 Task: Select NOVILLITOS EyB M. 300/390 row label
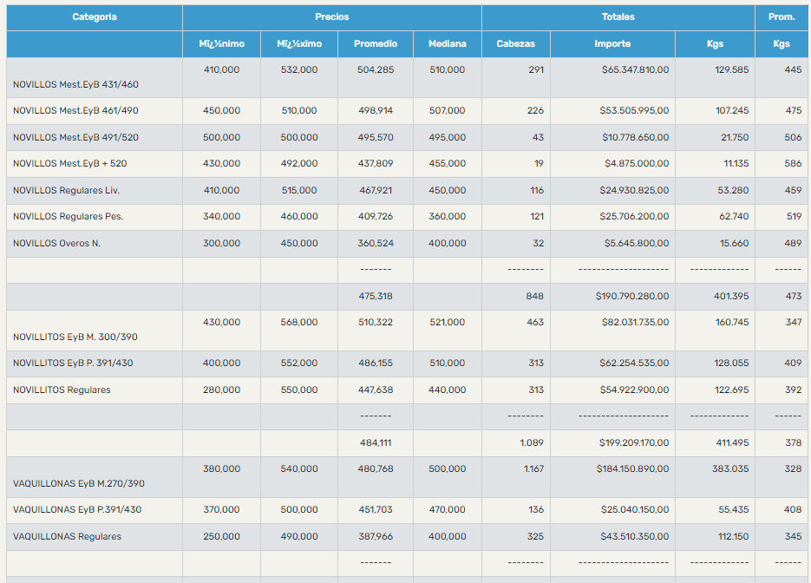click(x=75, y=337)
